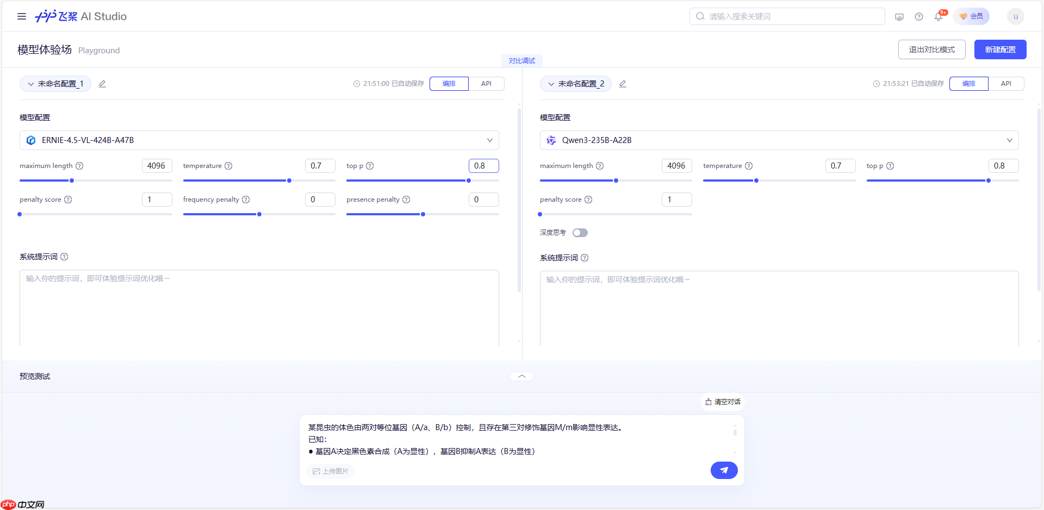The width and height of the screenshot is (1044, 510).
Task: Open the ERNIE-4.5-VL model dropdown
Action: (489, 140)
